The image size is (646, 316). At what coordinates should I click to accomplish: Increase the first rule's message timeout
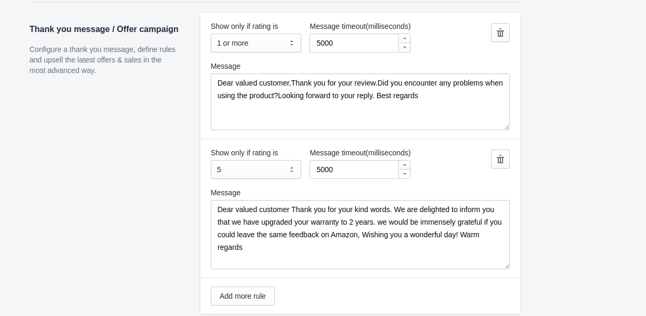tap(404, 38)
